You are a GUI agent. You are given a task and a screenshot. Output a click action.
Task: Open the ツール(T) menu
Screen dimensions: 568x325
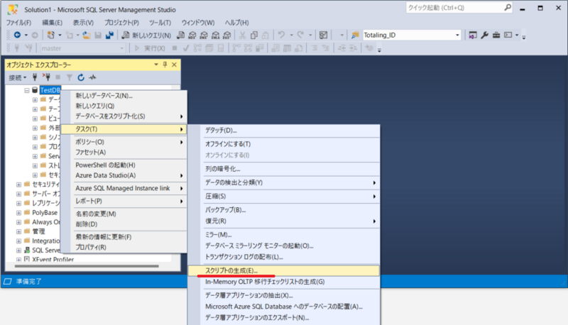tap(160, 23)
